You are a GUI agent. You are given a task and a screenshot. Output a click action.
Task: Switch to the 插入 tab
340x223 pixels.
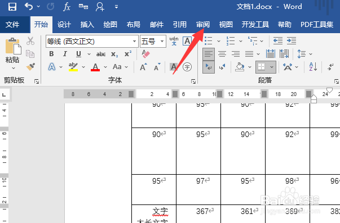pos(87,25)
